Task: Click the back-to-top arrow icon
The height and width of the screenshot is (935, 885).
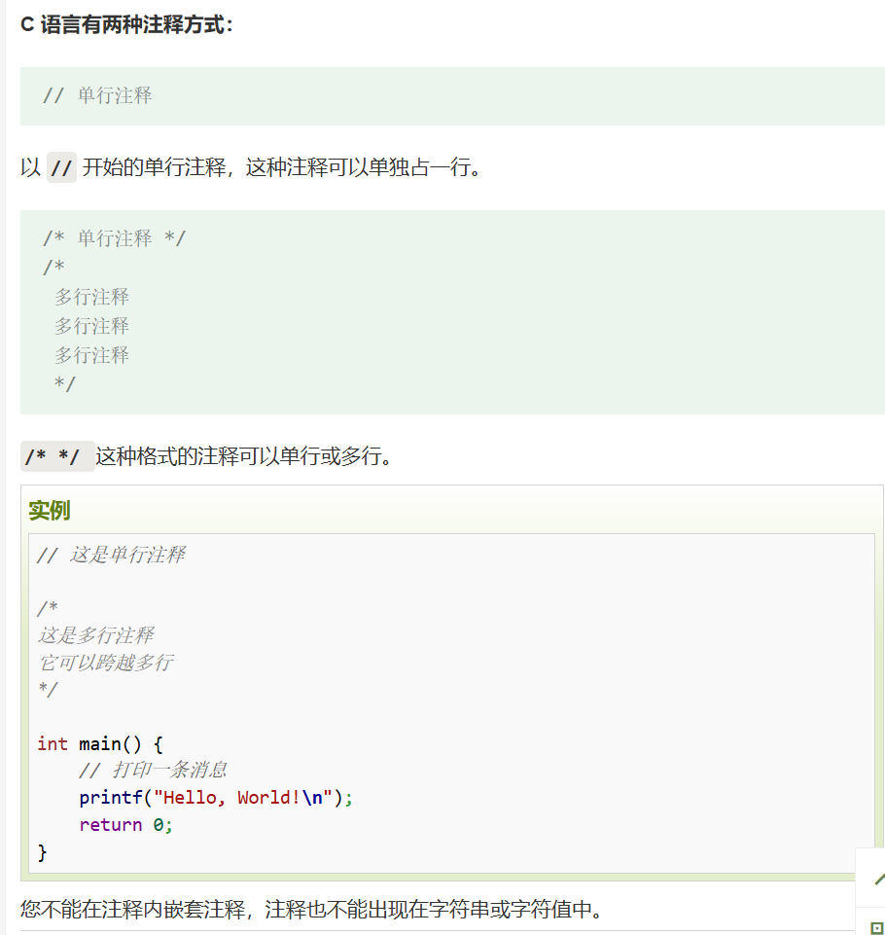Action: click(877, 879)
